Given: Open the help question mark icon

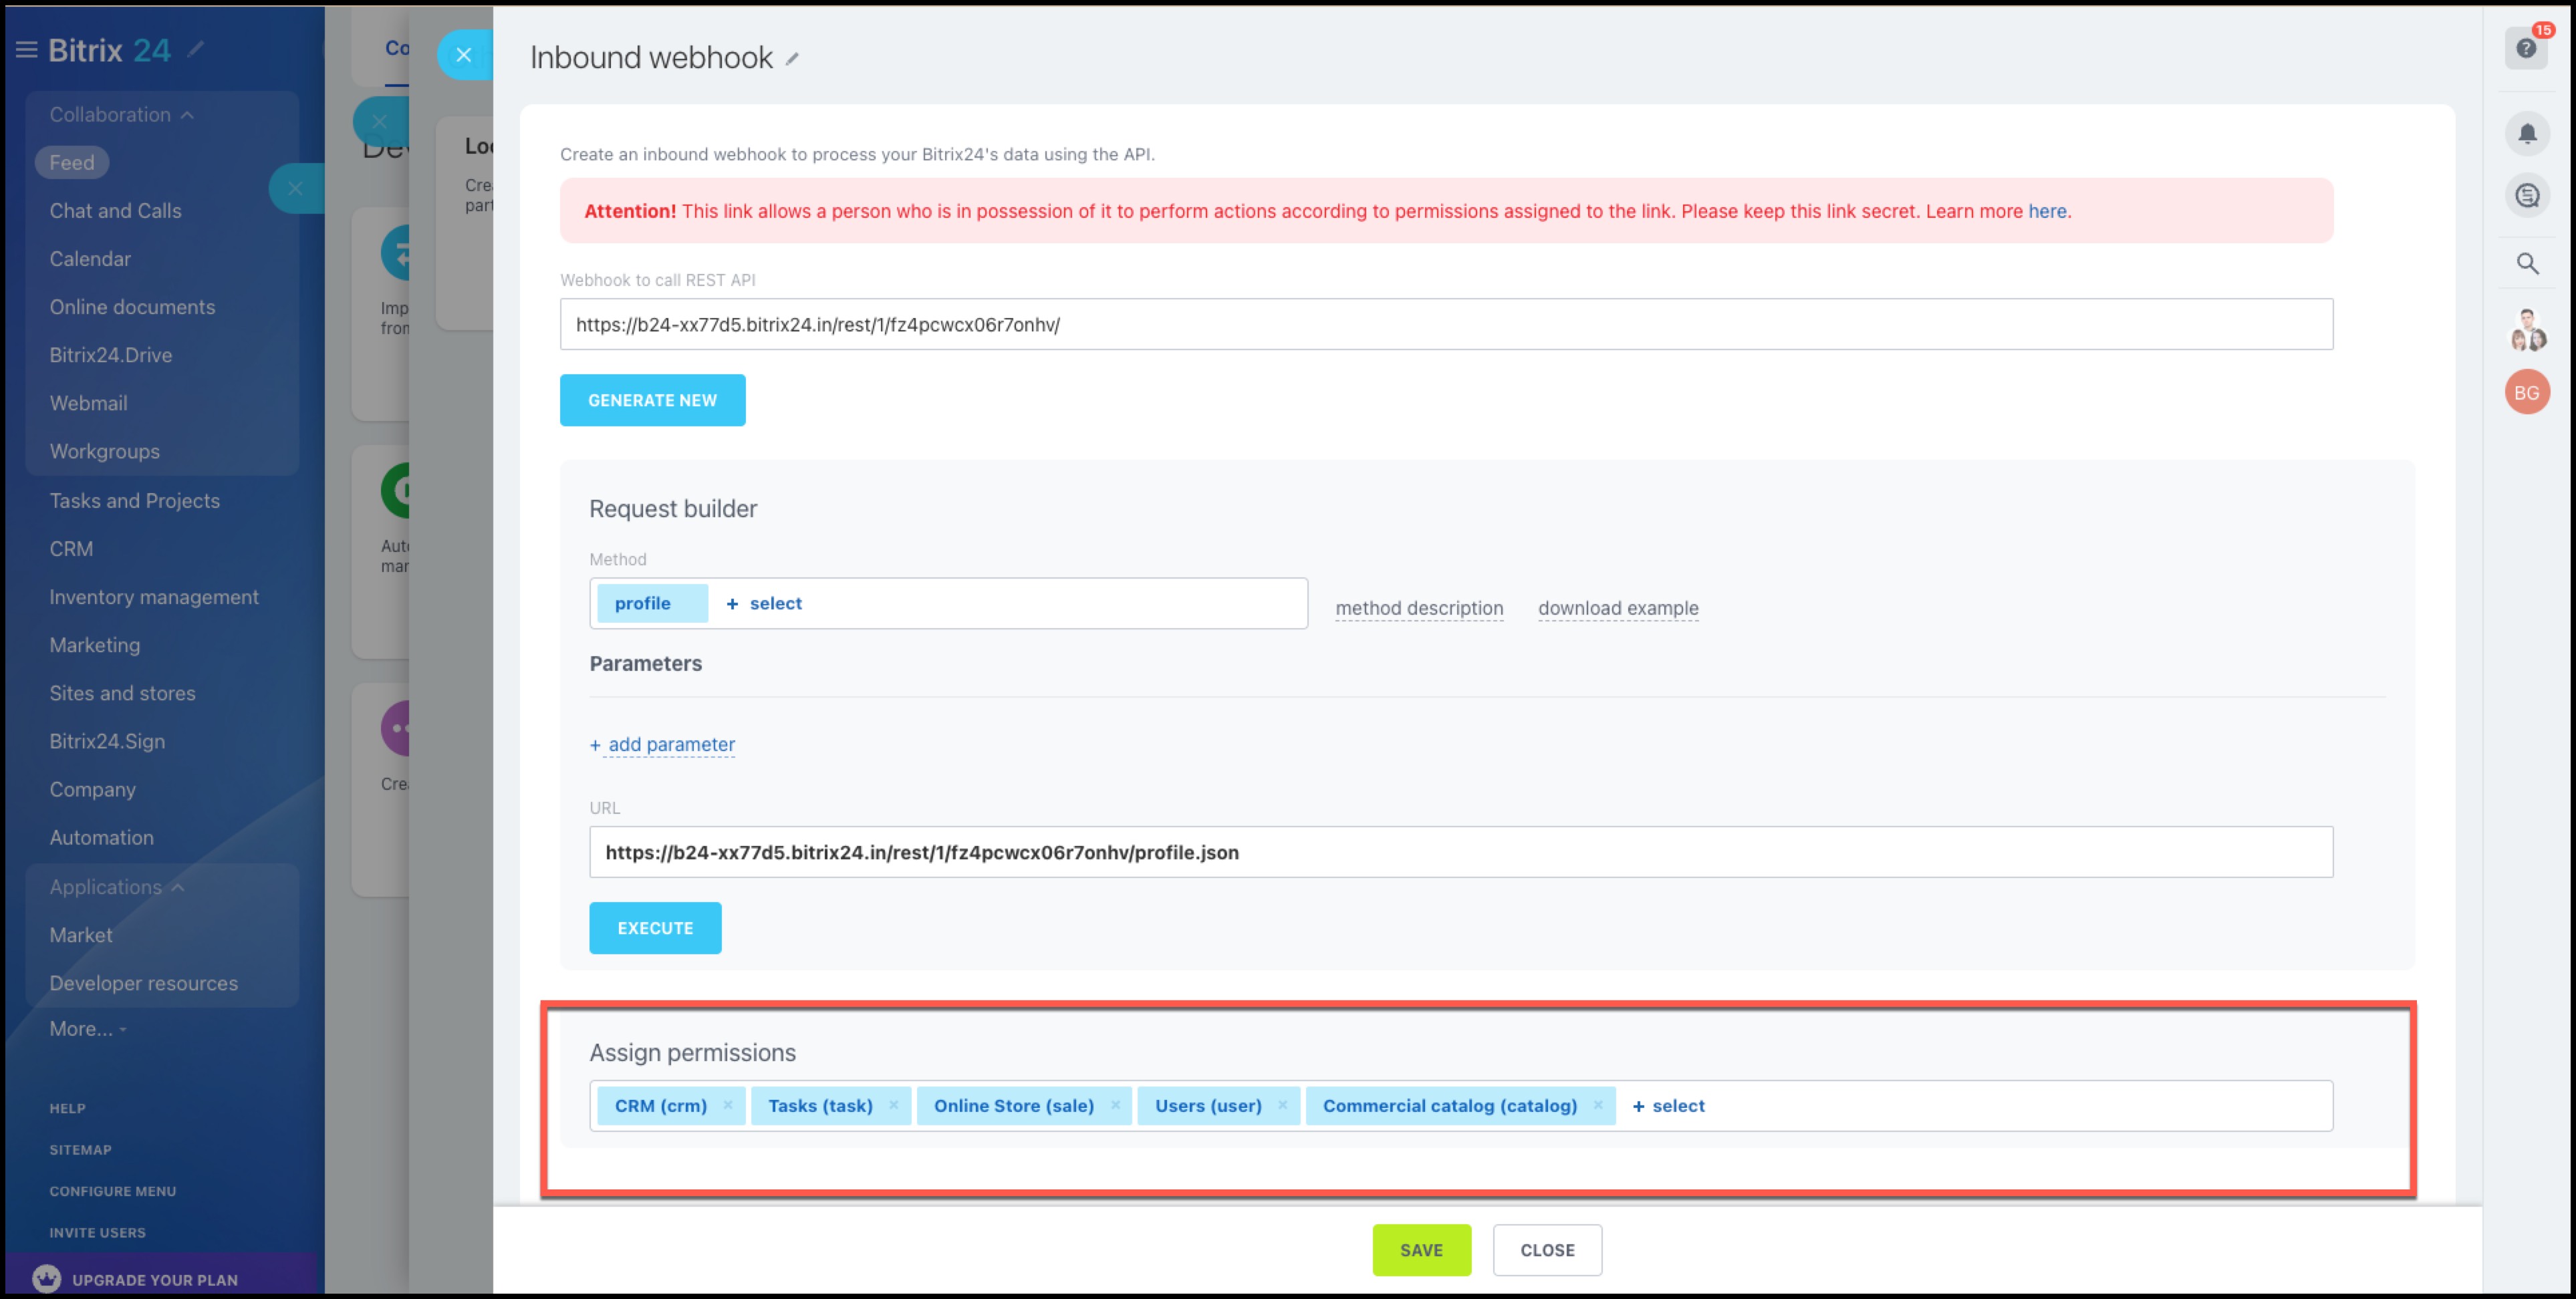Looking at the screenshot, I should (x=2526, y=48).
